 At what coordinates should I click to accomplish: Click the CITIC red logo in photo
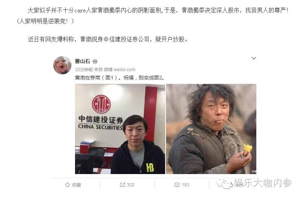pyautogui.click(x=101, y=104)
